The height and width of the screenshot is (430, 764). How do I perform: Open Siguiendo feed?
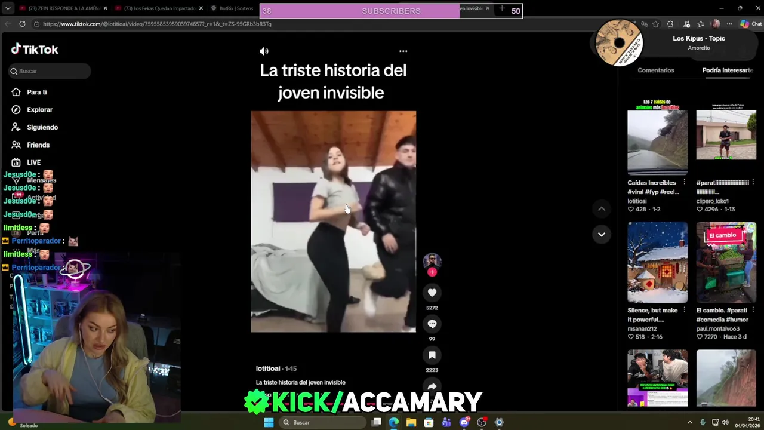[42, 127]
